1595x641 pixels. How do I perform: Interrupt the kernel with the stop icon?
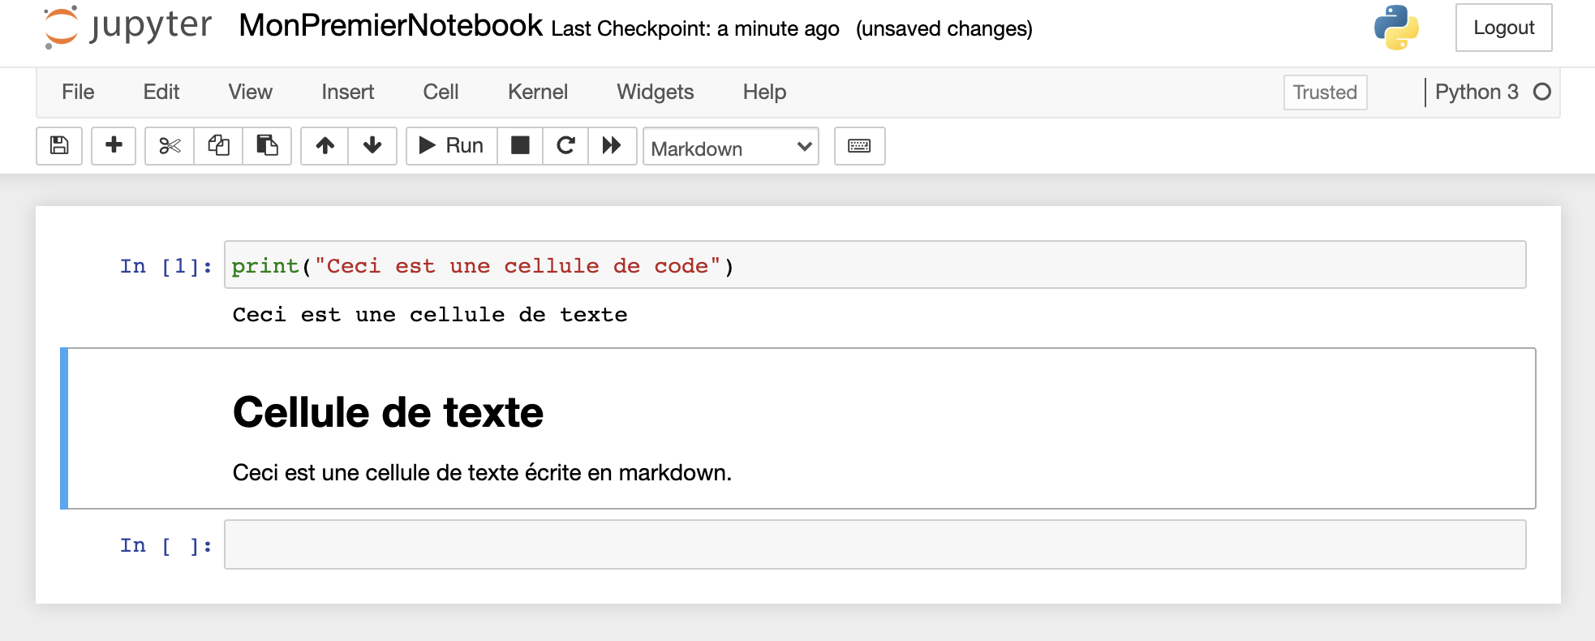[x=520, y=146]
